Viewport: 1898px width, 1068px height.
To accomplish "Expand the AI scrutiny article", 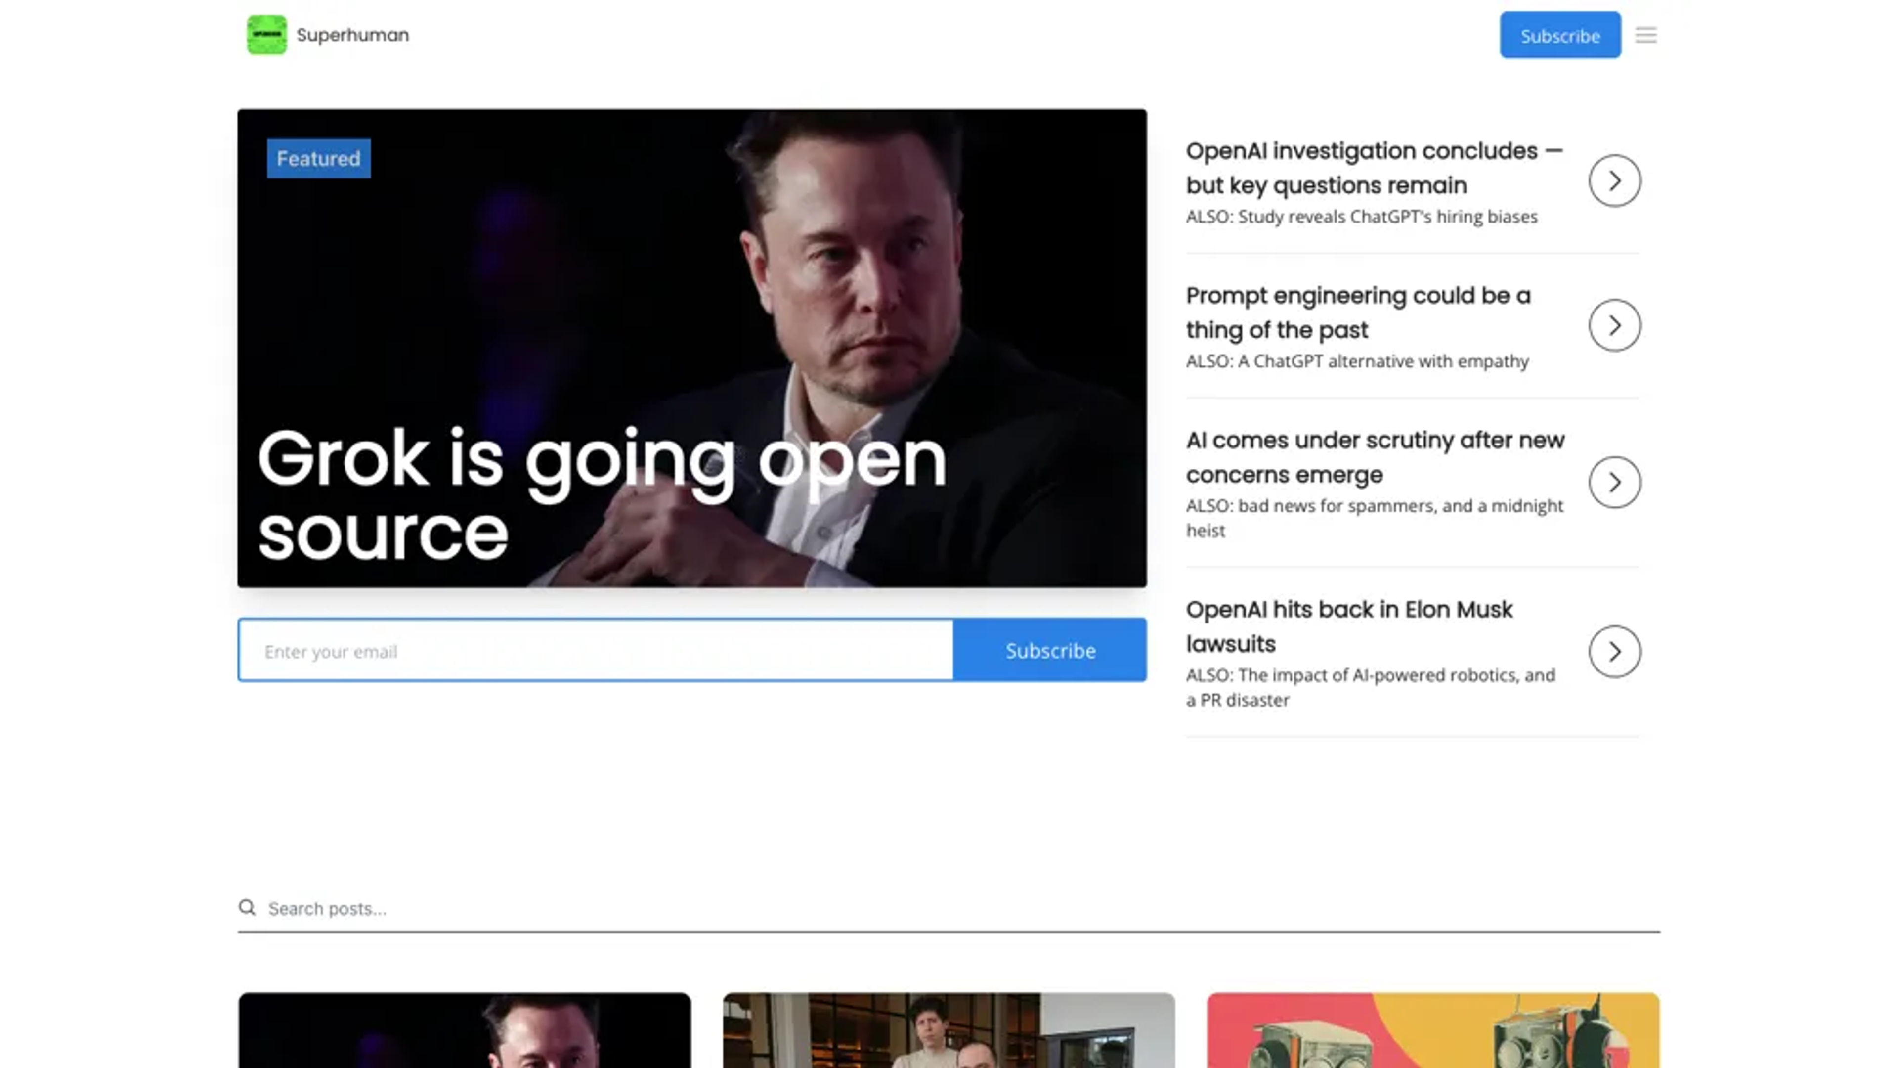I will click(1614, 481).
